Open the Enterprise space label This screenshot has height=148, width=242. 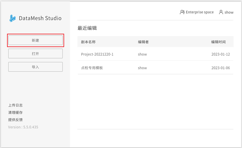point(200,12)
